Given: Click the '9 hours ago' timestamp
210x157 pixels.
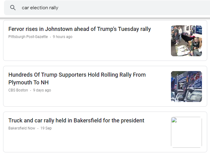Looking at the screenshot, I should [63, 37].
